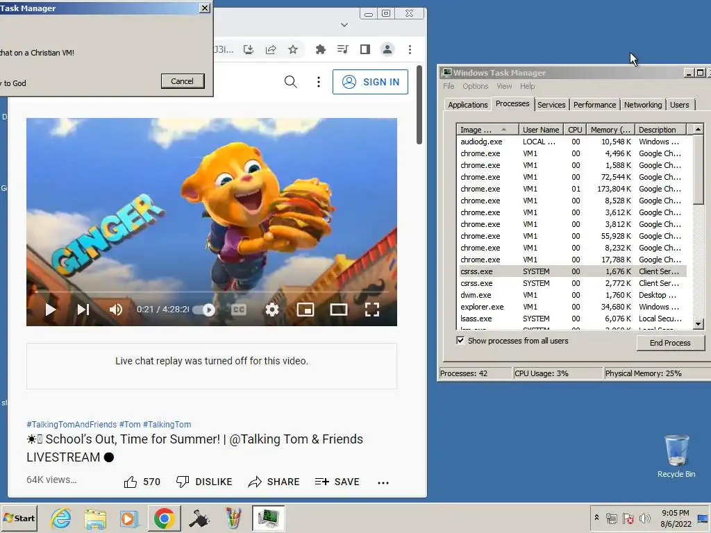Click End Process in Task Manager
This screenshot has height=533, width=711.
coord(670,343)
